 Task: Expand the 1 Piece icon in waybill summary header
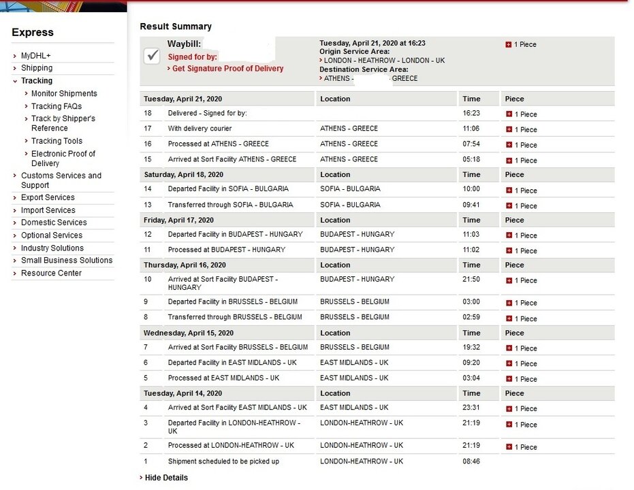click(508, 44)
